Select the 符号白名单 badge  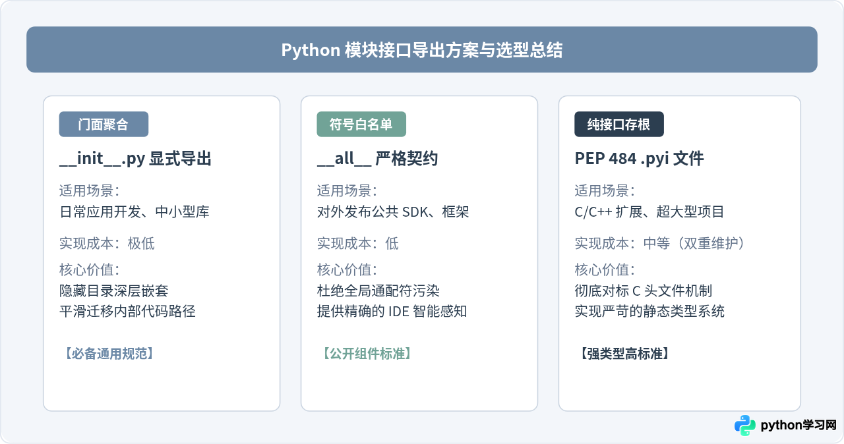tap(361, 124)
